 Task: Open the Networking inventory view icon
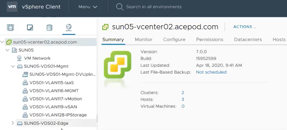[69, 27]
